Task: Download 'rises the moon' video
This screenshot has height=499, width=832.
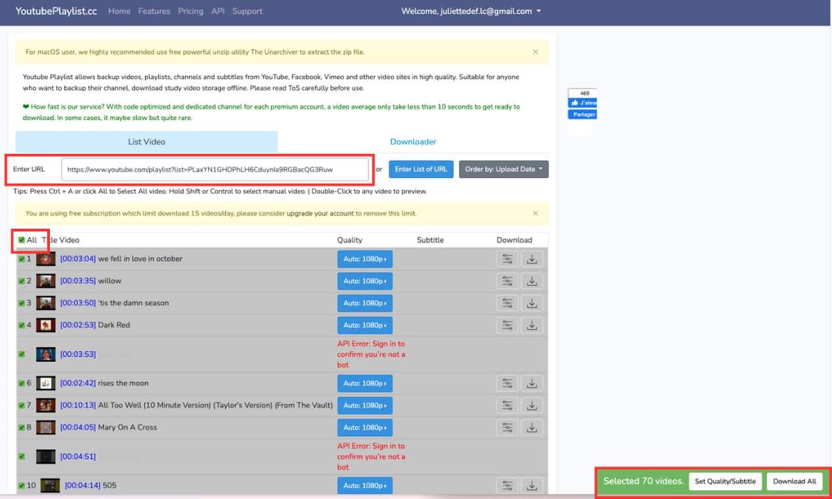Action: point(532,384)
